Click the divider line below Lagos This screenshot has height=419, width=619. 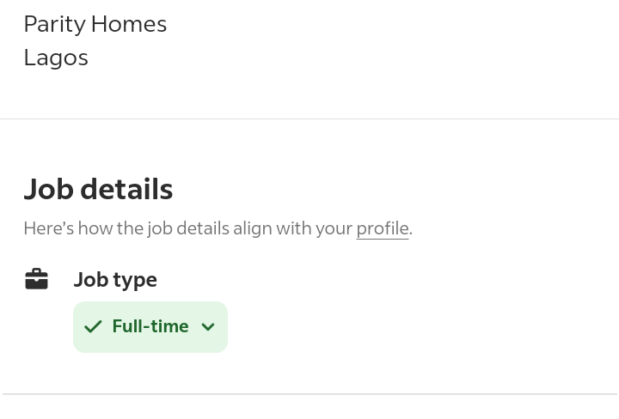click(x=309, y=118)
